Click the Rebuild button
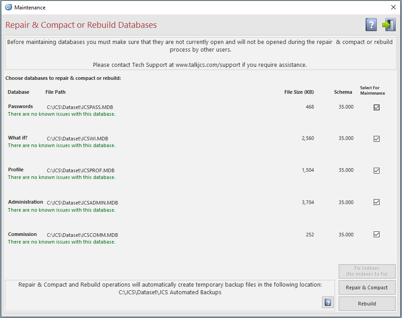This screenshot has width=402, height=318. coord(367,304)
